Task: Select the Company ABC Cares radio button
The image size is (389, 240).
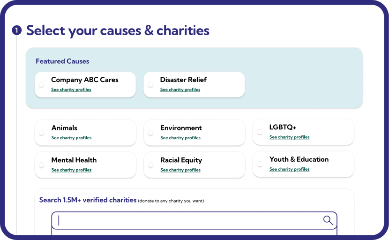Action: point(41,84)
